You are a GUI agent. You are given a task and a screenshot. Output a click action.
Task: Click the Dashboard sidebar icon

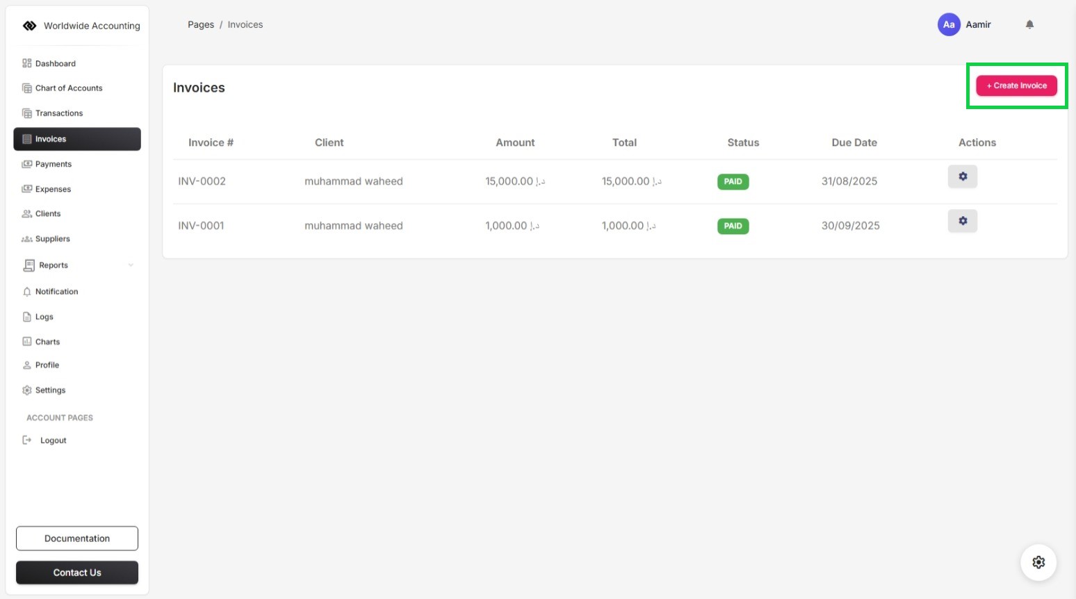27,63
